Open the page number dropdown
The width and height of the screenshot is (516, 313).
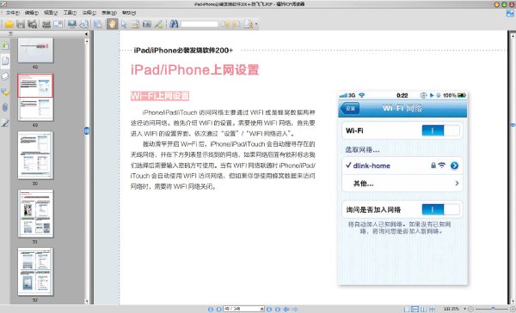point(262,309)
